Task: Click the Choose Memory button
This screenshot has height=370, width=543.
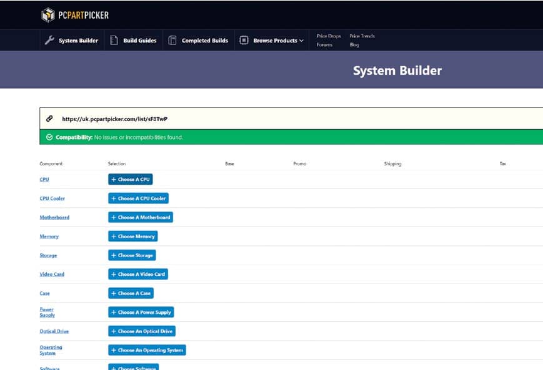Action: click(133, 236)
